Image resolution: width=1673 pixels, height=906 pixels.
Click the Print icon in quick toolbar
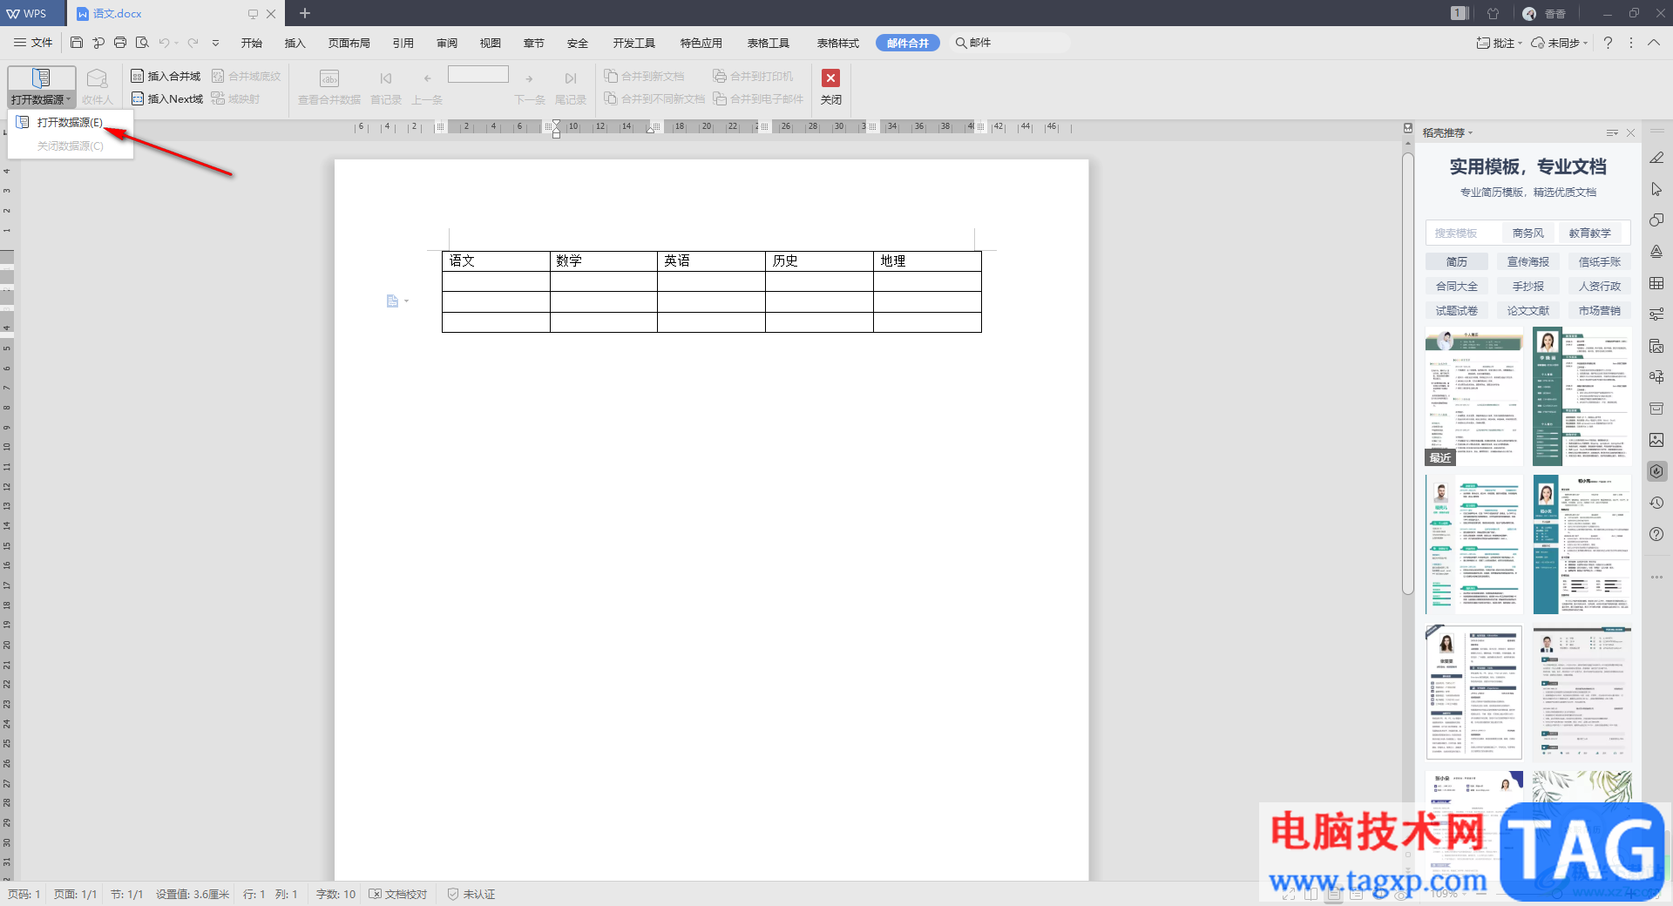click(120, 43)
